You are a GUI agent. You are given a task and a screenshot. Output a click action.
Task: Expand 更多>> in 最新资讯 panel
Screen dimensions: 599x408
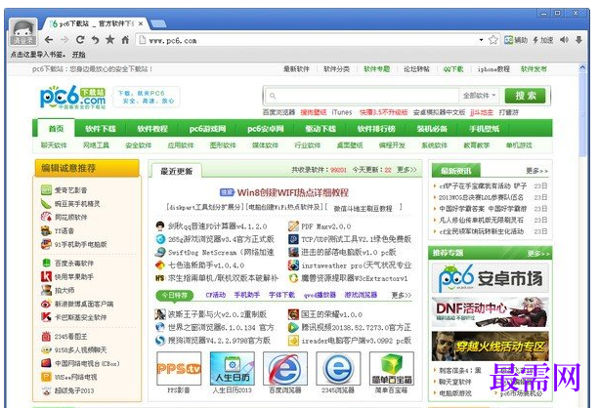[x=536, y=171]
